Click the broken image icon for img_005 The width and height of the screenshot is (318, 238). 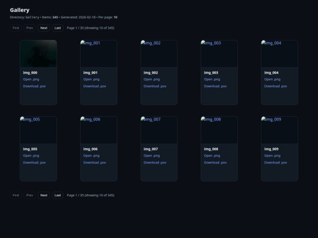tap(22, 119)
